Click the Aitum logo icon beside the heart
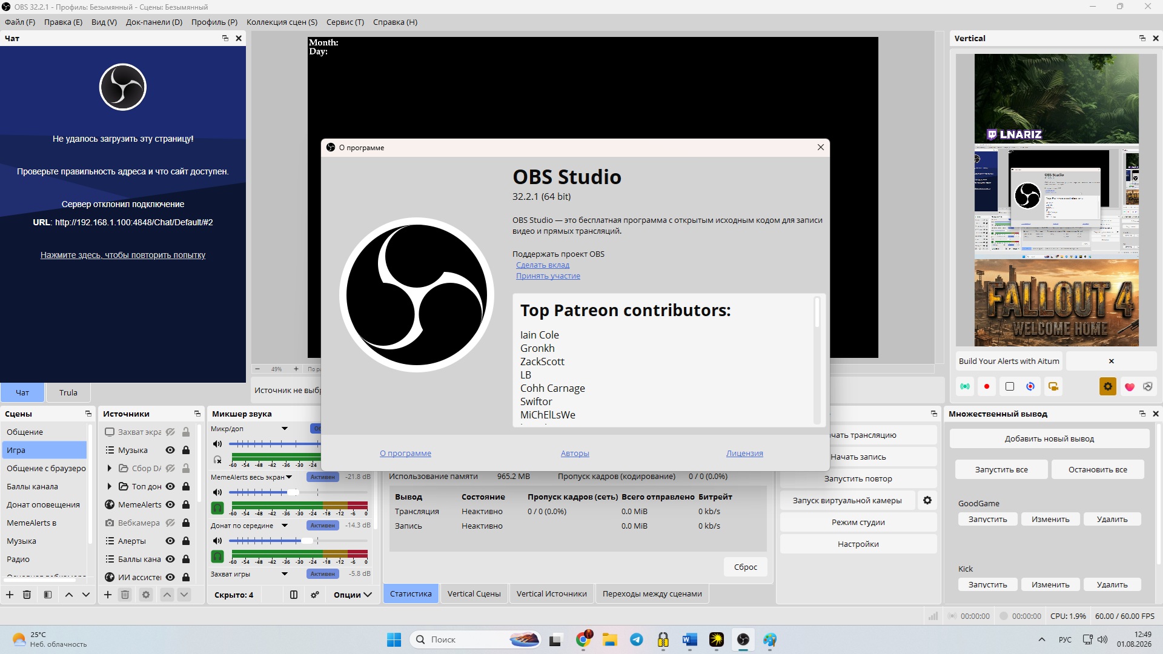 click(1148, 386)
